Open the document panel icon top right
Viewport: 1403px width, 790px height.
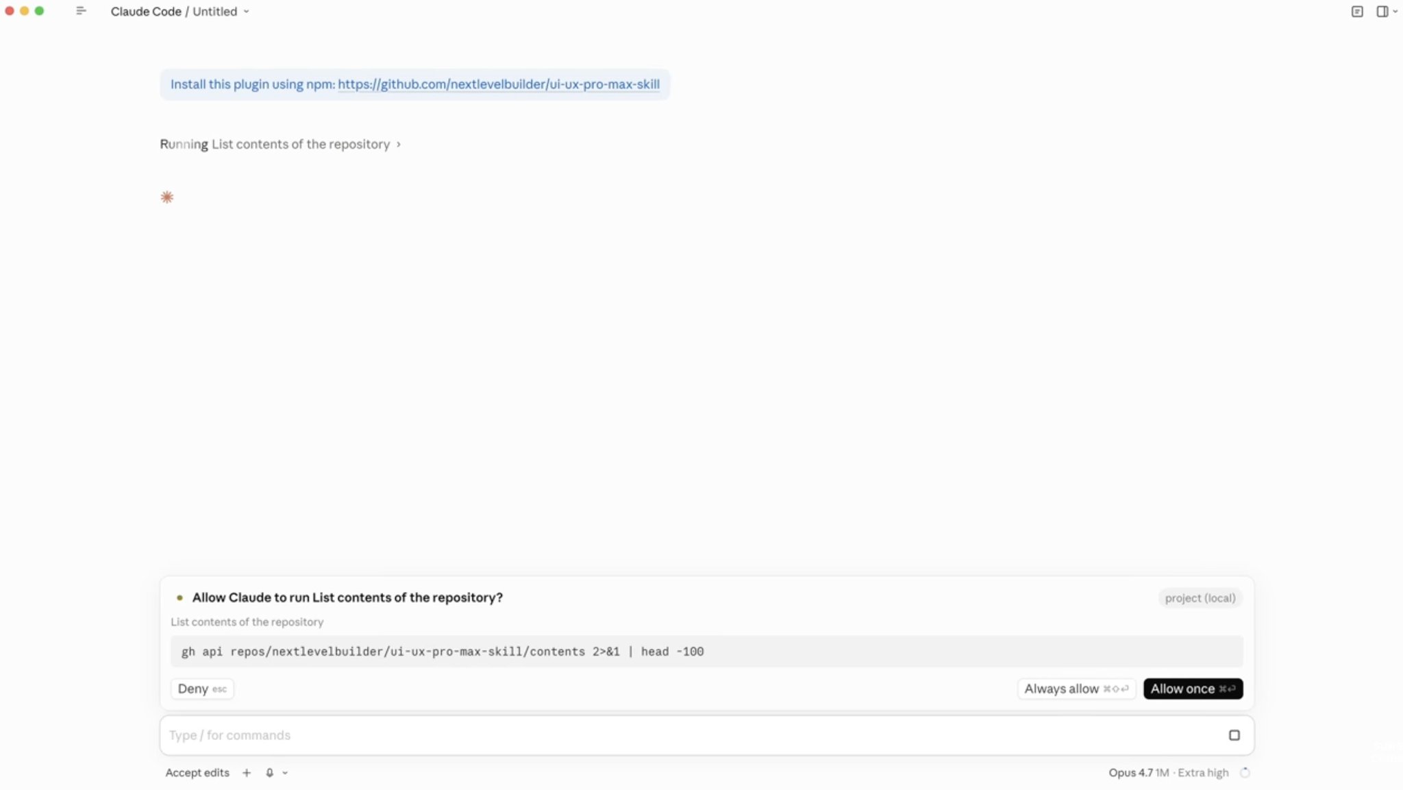click(x=1357, y=11)
